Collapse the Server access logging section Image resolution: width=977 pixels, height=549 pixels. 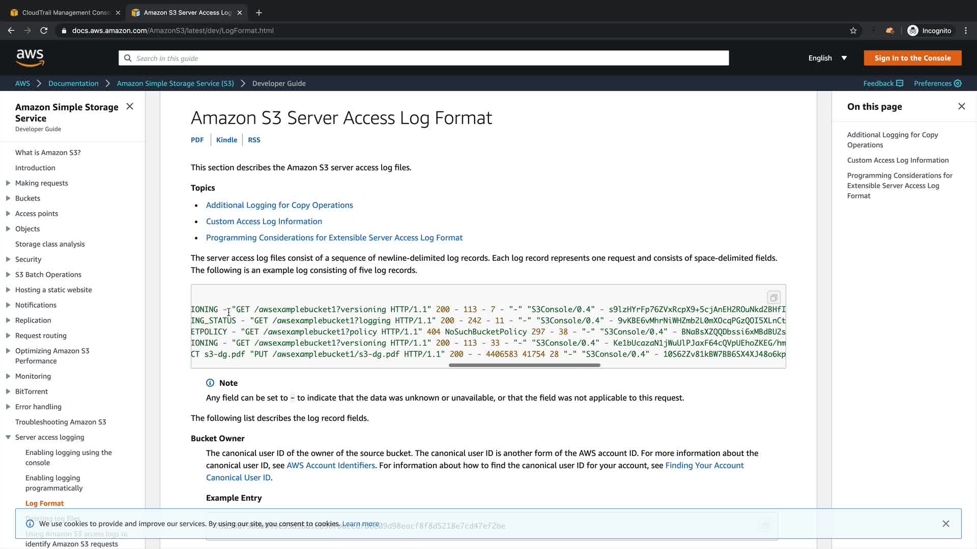[8, 437]
